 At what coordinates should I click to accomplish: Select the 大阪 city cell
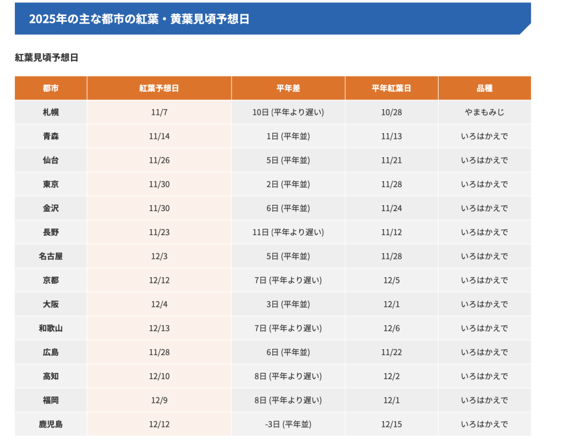[50, 305]
